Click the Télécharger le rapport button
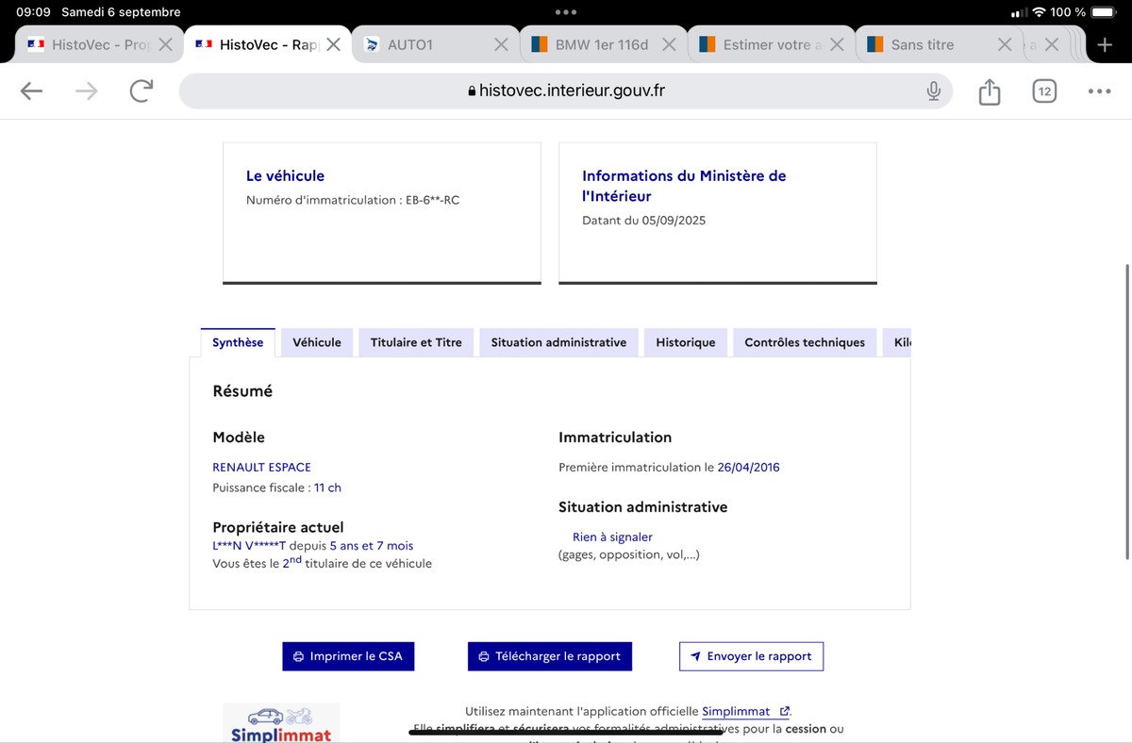The width and height of the screenshot is (1132, 743). click(x=549, y=656)
